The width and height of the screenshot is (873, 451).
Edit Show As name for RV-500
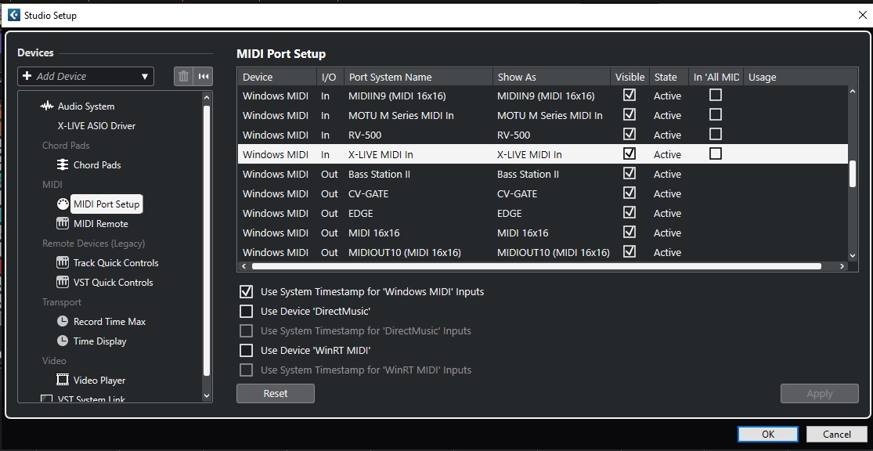(514, 135)
